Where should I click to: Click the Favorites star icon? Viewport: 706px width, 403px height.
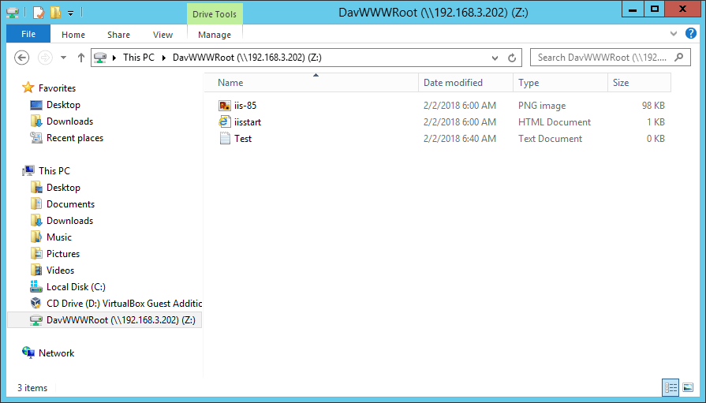(x=28, y=88)
